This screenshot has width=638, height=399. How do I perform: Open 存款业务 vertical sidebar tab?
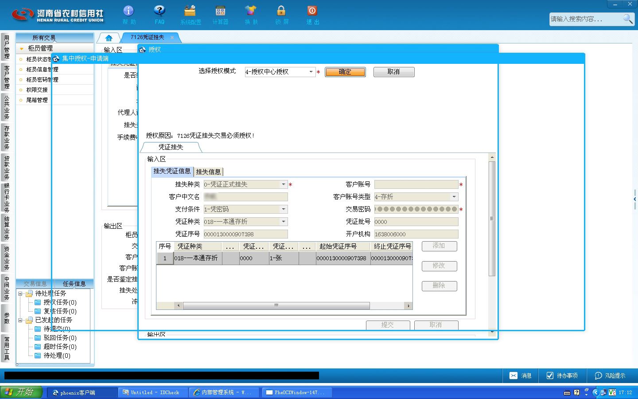pos(6,137)
